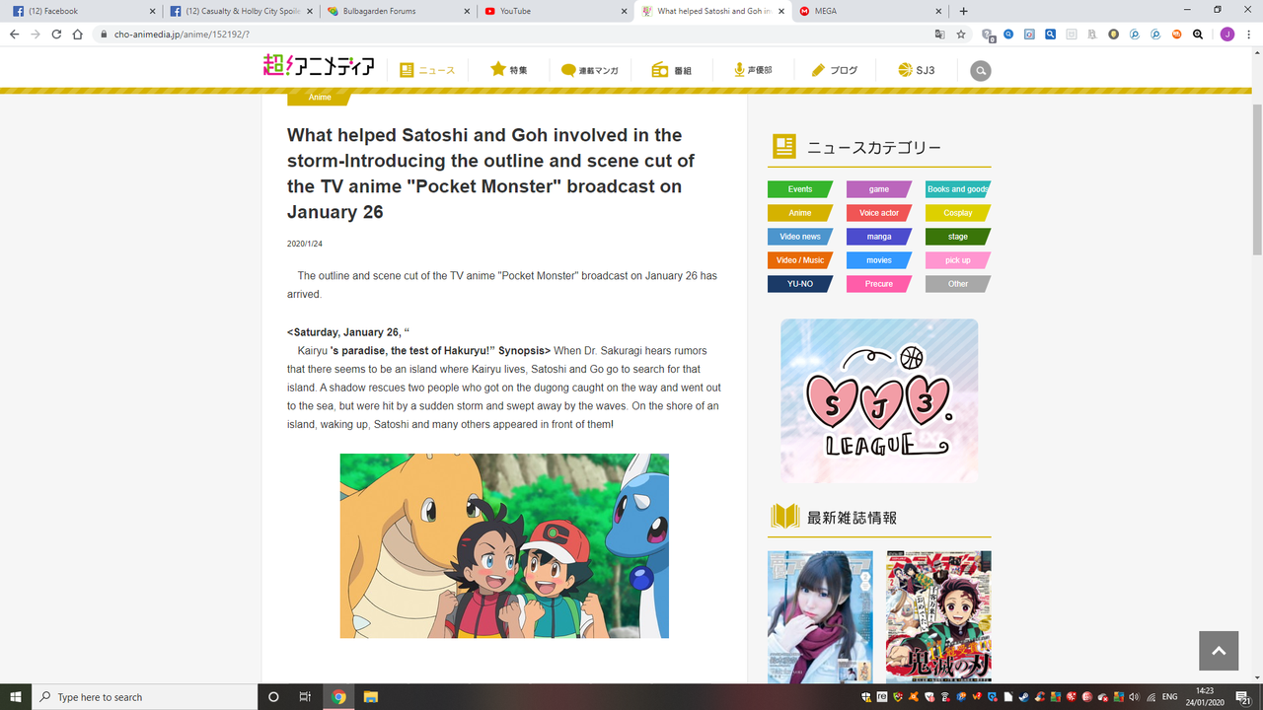
Task: Open the Kimetsu no Yaiba magazine cover
Action: click(x=937, y=616)
